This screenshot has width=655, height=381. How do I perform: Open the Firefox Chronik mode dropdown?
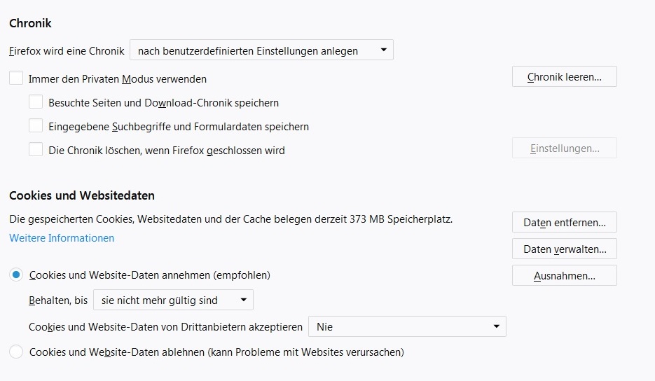pos(261,50)
